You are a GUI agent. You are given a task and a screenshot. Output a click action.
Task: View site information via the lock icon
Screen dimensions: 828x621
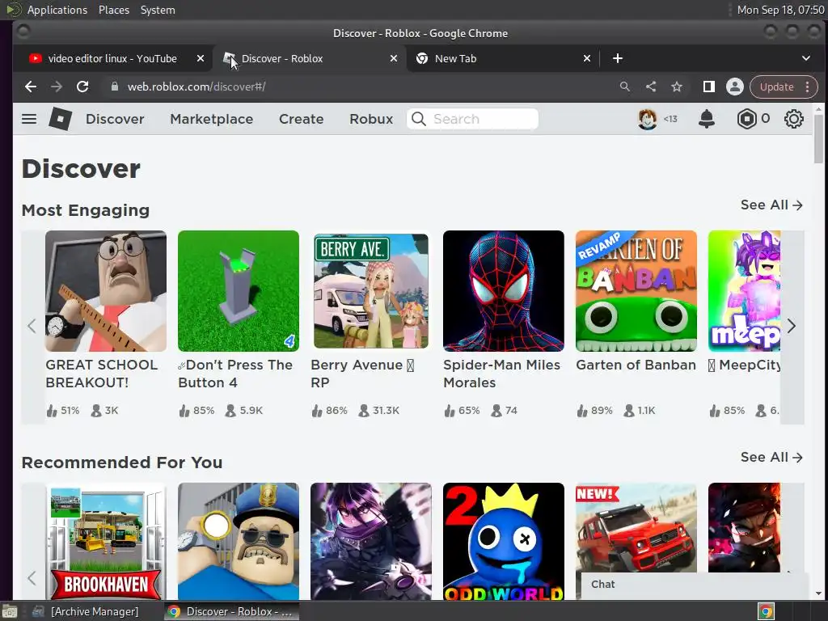click(x=115, y=87)
